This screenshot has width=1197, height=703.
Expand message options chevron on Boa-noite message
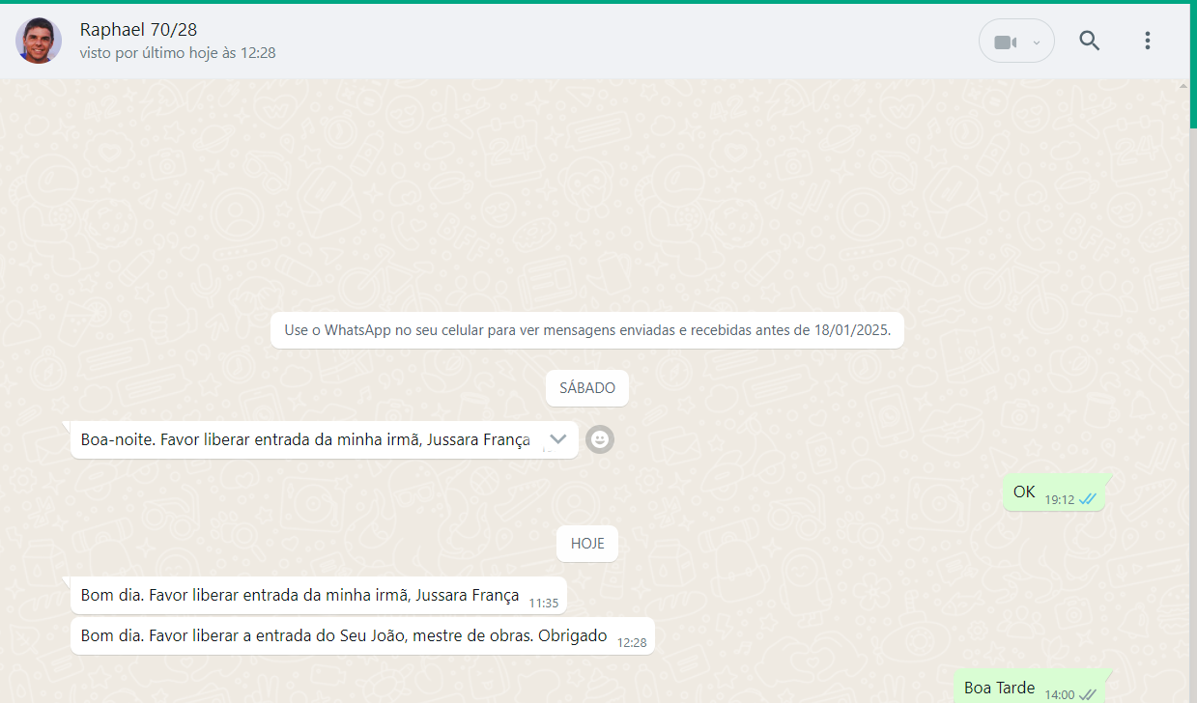(557, 439)
